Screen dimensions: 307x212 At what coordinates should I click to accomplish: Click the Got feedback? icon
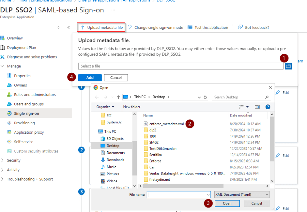point(240,27)
